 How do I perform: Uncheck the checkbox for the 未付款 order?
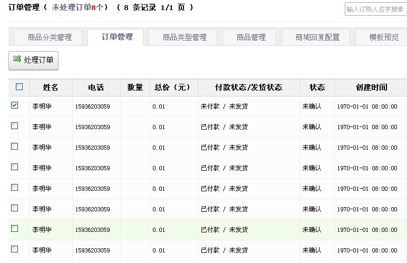click(x=15, y=105)
